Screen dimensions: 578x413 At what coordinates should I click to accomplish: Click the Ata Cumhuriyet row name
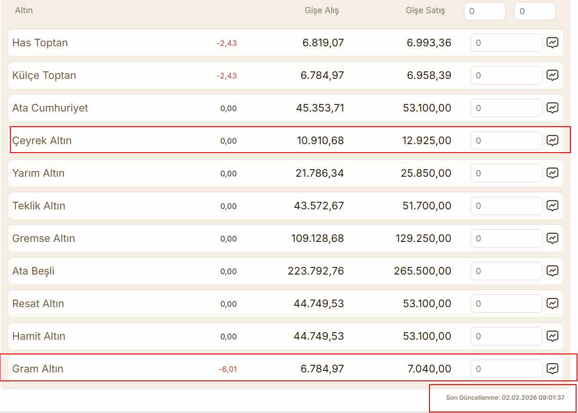coord(50,108)
